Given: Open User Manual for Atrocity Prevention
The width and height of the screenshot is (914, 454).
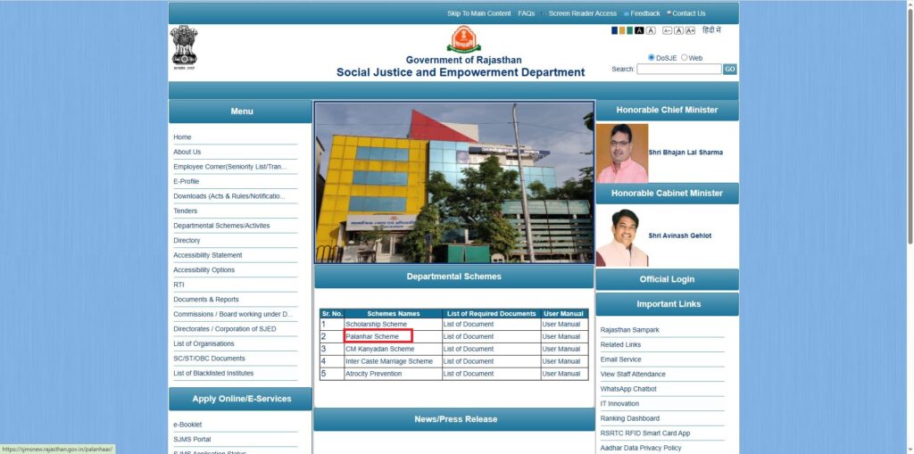Looking at the screenshot, I should point(561,374).
